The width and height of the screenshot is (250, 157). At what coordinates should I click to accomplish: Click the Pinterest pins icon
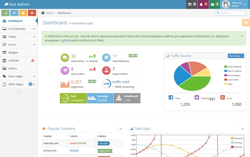coord(223,97)
